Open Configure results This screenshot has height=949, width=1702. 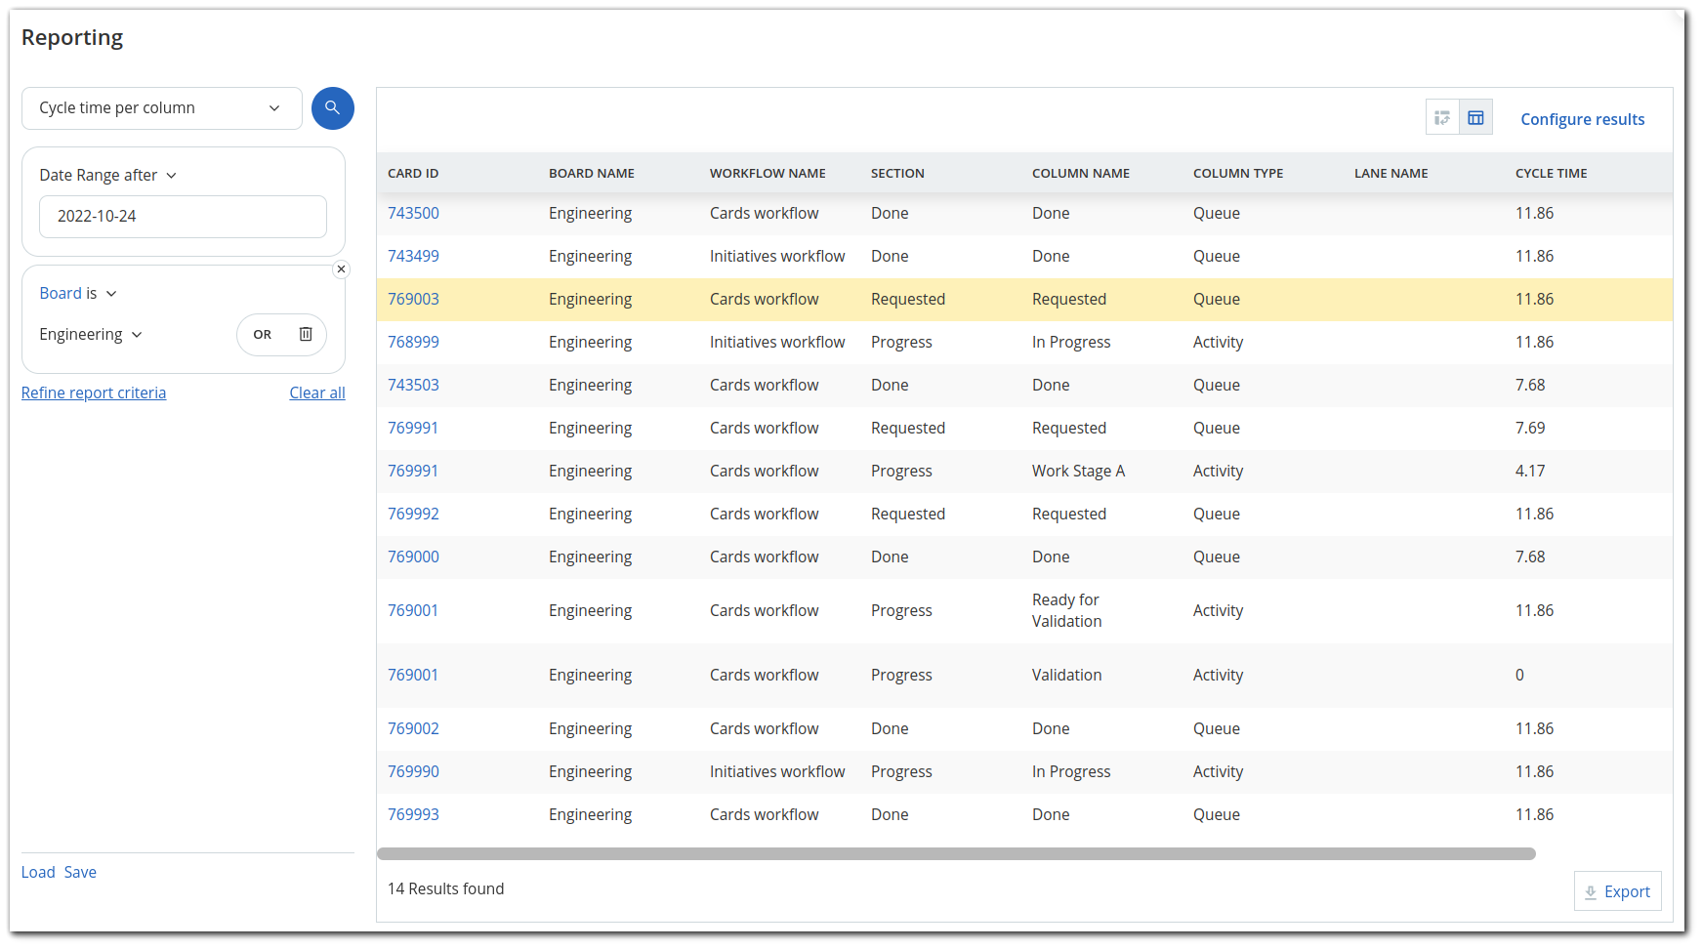pyautogui.click(x=1582, y=118)
